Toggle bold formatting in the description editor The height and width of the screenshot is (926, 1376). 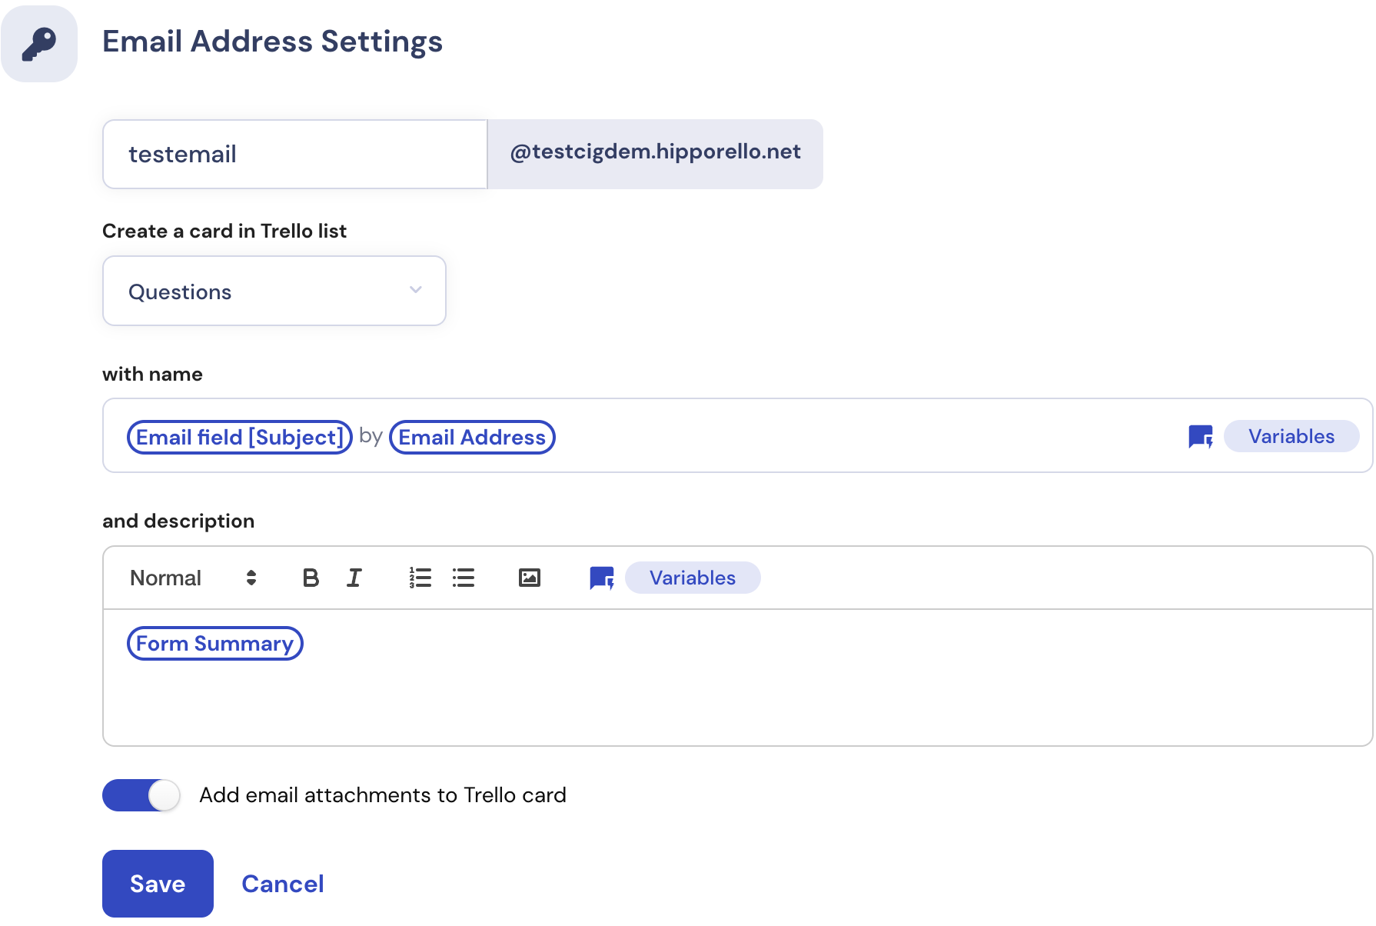click(x=310, y=578)
